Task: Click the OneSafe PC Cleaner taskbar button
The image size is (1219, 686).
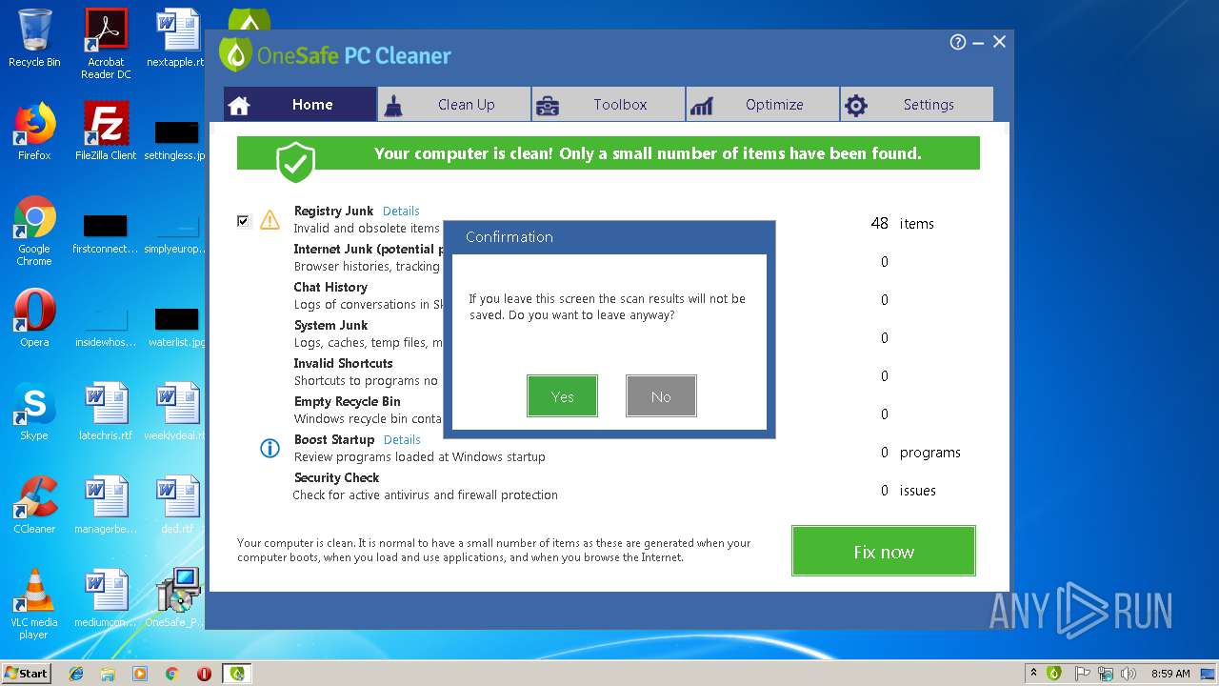Action: (x=237, y=674)
